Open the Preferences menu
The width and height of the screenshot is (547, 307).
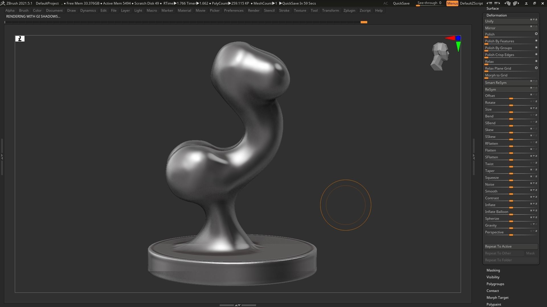(x=234, y=11)
